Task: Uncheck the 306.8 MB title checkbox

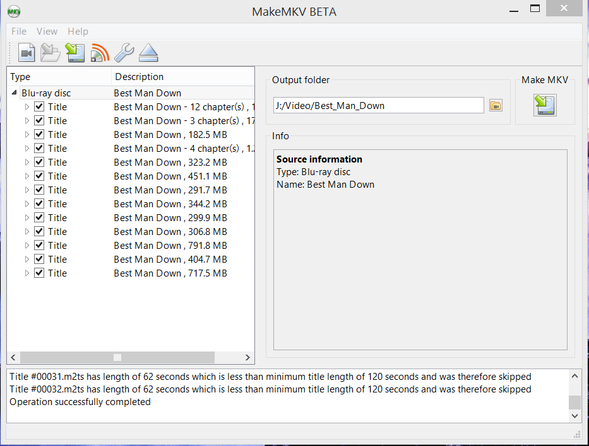Action: 39,232
